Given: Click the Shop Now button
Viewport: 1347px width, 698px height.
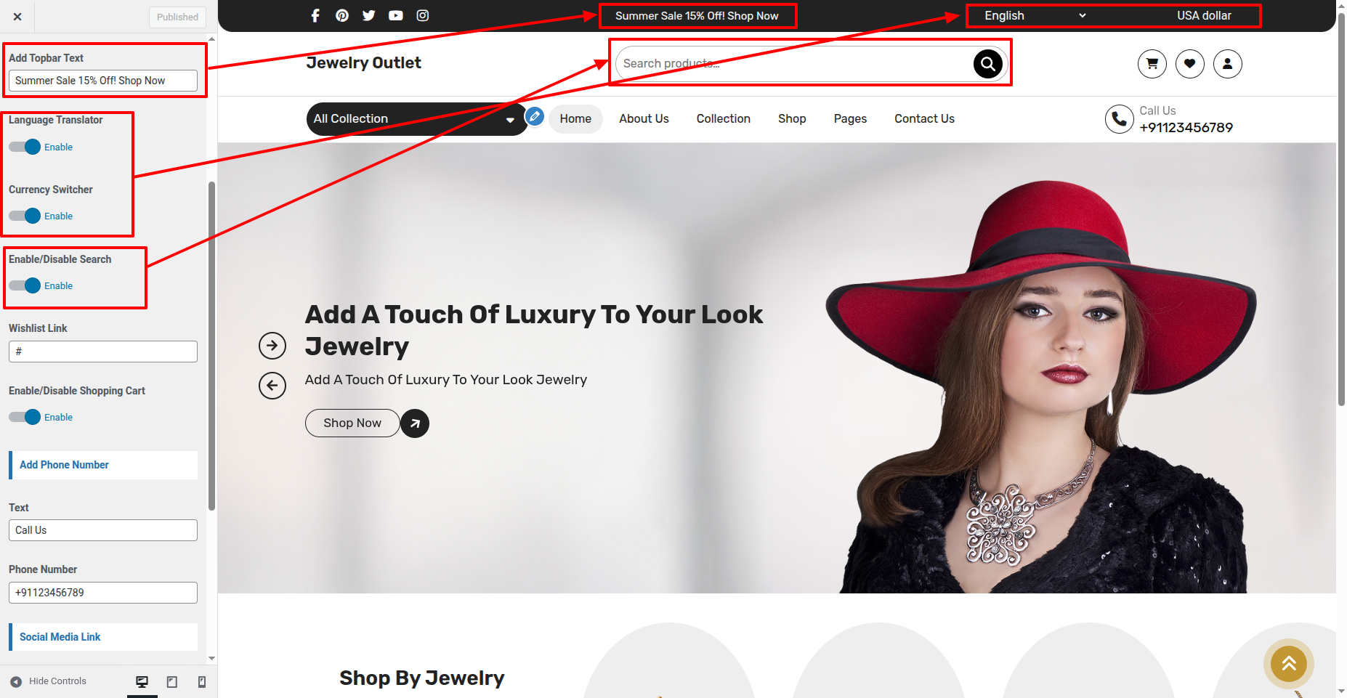Looking at the screenshot, I should [x=352, y=423].
